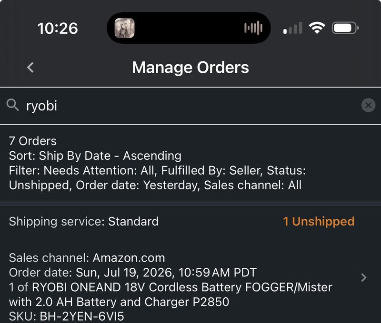Tap the 10:26 clock in status bar
Viewport: 381px width, 323px height.
[58, 29]
